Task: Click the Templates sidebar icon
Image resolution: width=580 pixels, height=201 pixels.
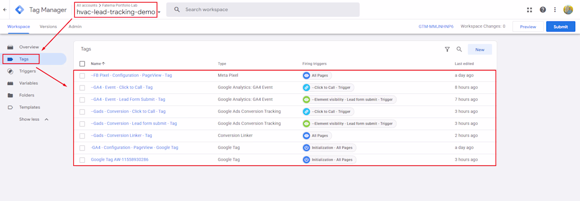Action: 11,108
